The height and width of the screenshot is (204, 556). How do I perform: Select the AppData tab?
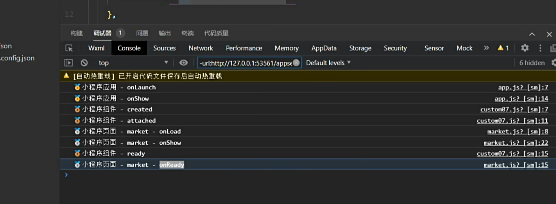click(324, 48)
